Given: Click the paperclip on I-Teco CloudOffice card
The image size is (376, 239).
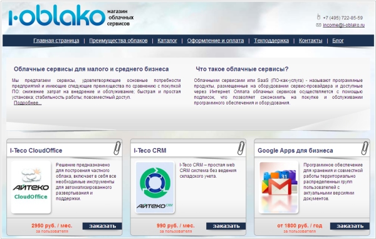Looking at the screenshot, I should coord(117,148).
